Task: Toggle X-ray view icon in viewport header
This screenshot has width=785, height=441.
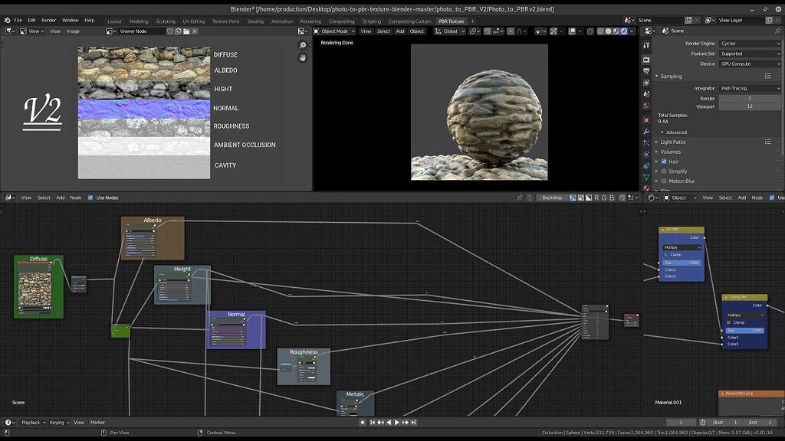Action: (590, 31)
